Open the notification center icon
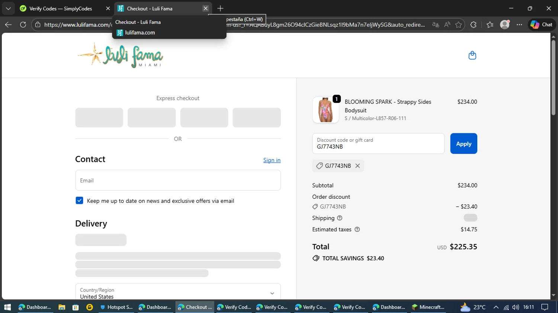558x313 pixels. click(x=545, y=307)
